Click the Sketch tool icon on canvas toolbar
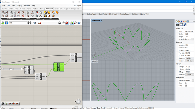The height and width of the screenshot is (109, 195). click(40, 23)
